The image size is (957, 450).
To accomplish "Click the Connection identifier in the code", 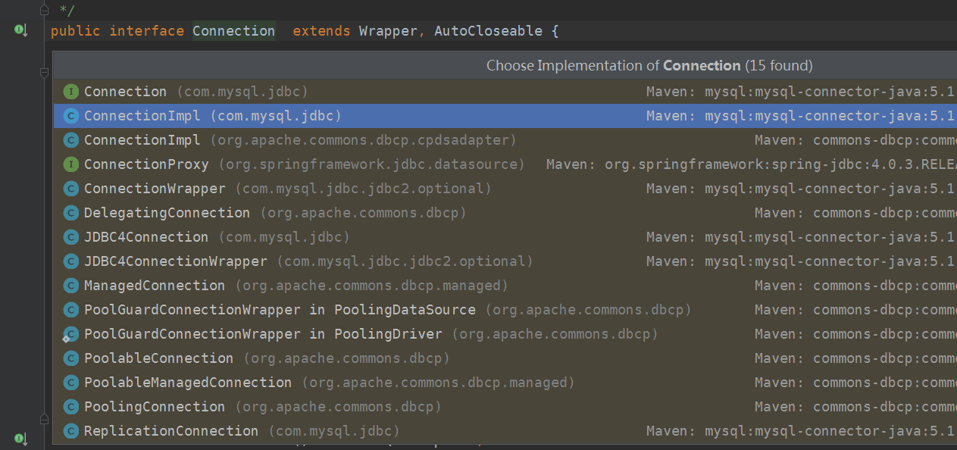I will 233,31.
